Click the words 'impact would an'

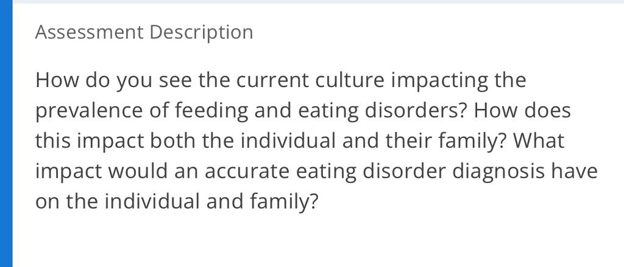click(x=116, y=172)
